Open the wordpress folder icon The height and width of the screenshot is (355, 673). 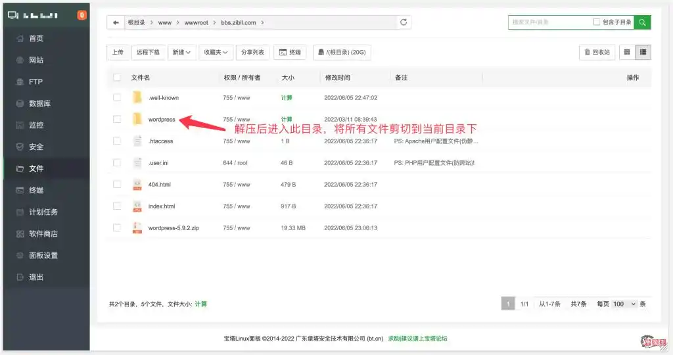pyautogui.click(x=137, y=119)
